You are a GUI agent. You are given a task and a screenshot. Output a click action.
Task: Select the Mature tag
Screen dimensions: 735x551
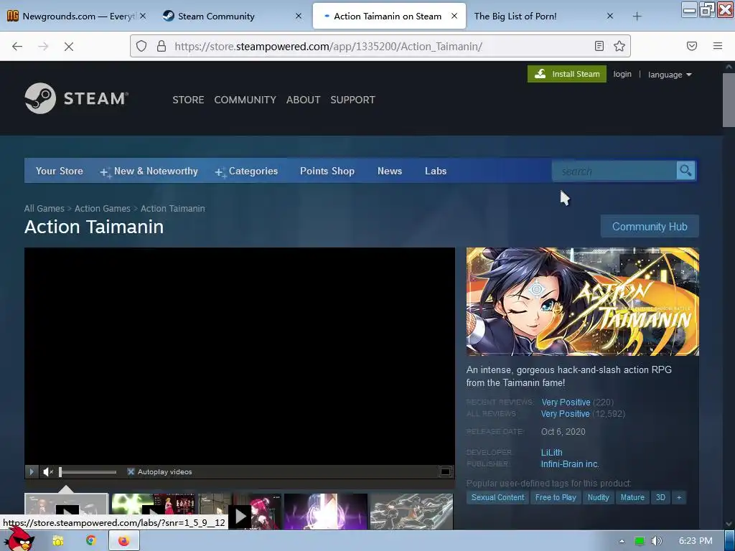point(632,498)
